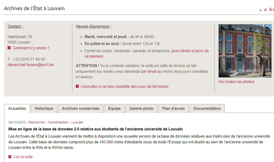Select the Actualités tab
The width and height of the screenshot is (274, 162).
[17, 108]
